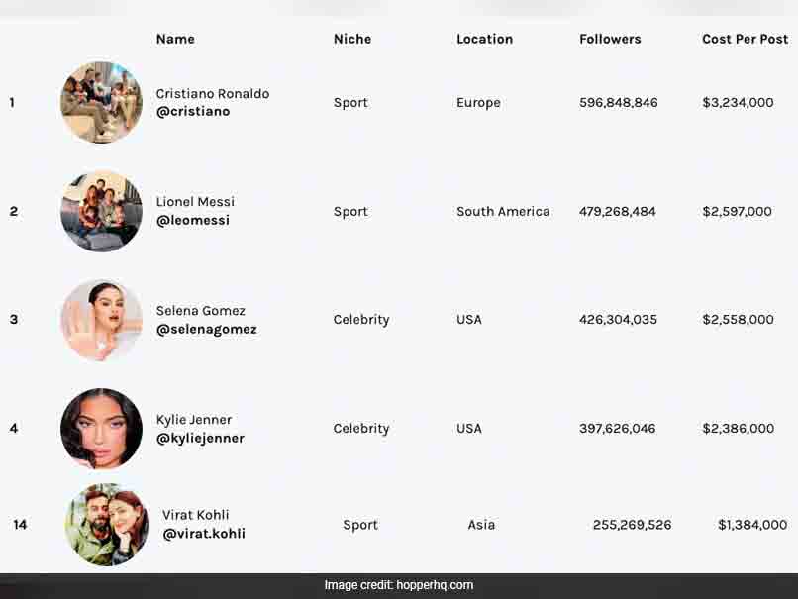Select rank number 14 in the list

point(20,525)
